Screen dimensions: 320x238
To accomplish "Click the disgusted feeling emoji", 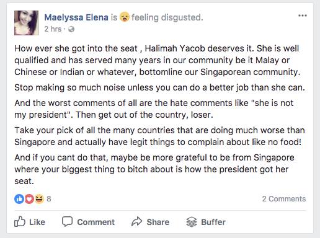I will pos(125,17).
